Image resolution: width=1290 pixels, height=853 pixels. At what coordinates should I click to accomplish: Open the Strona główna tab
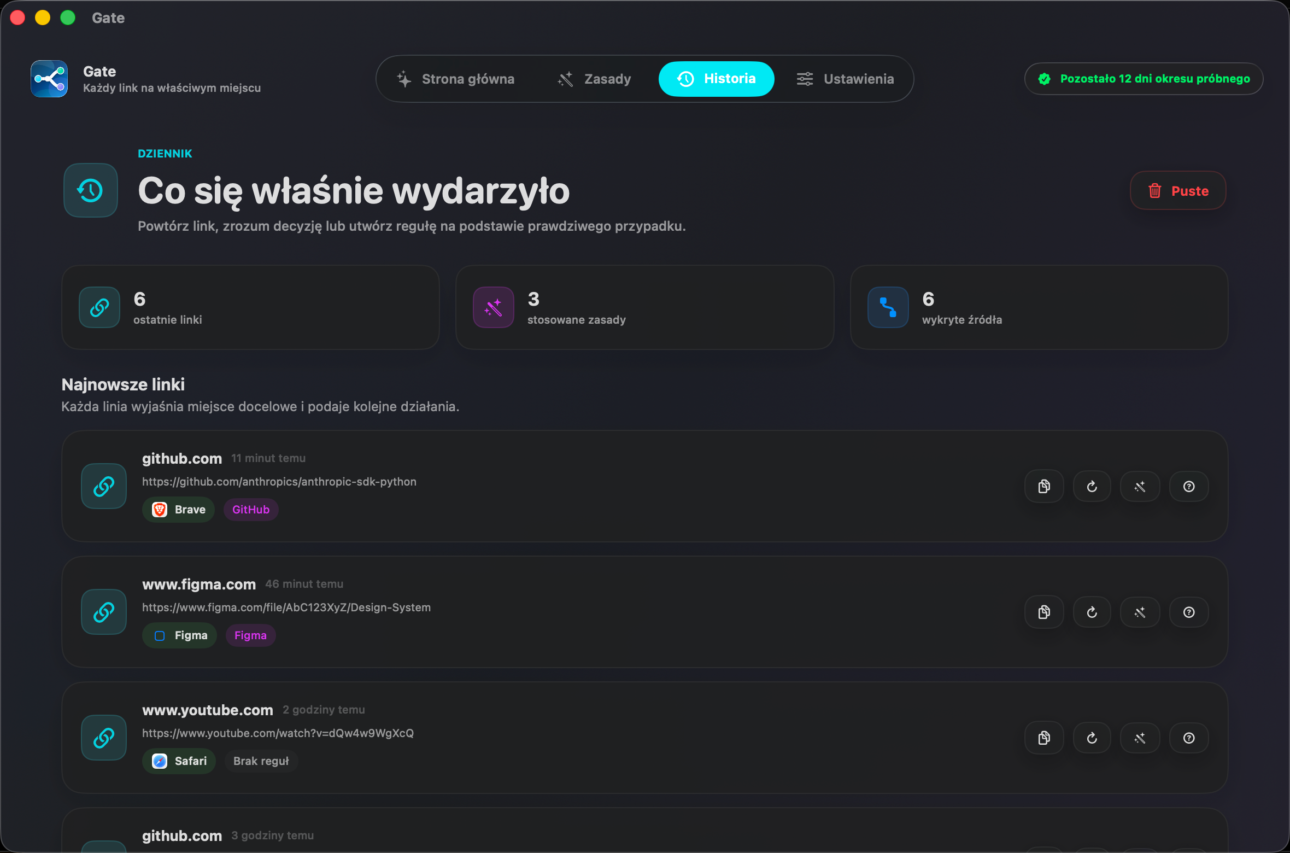click(455, 79)
